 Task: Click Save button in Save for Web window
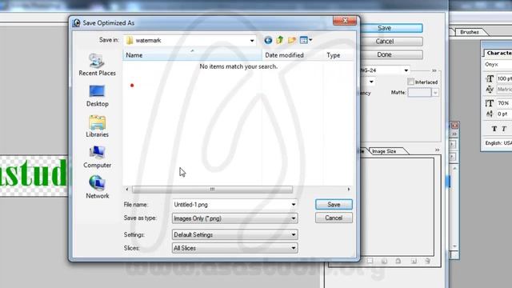[x=391, y=28]
